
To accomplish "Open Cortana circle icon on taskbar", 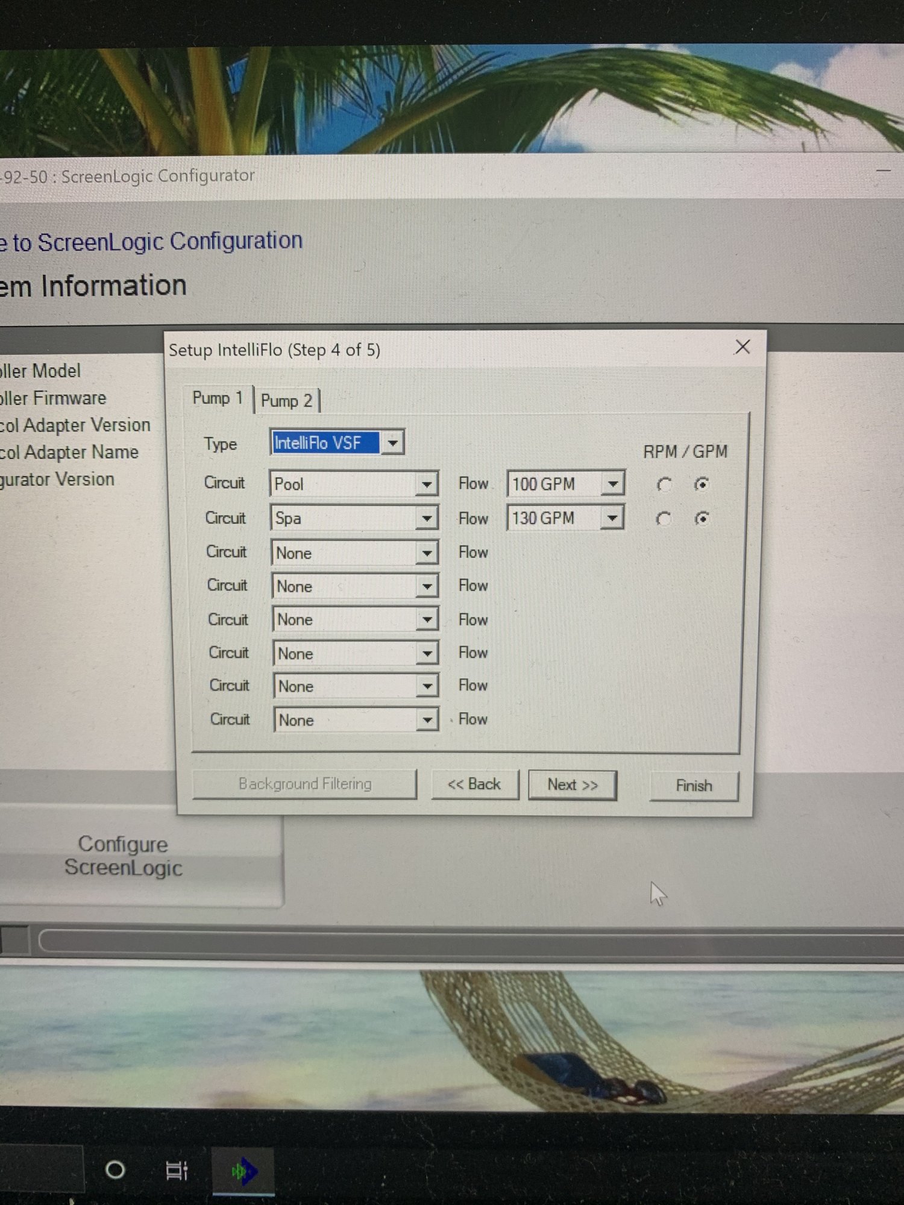I will pos(115,1170).
